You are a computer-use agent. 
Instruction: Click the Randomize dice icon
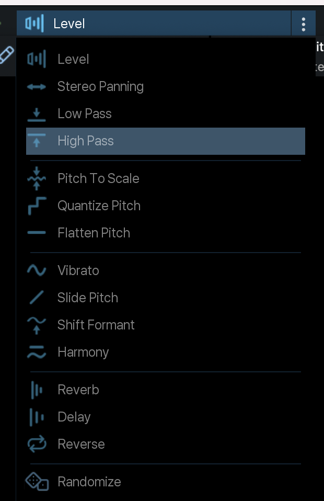pyautogui.click(x=37, y=482)
